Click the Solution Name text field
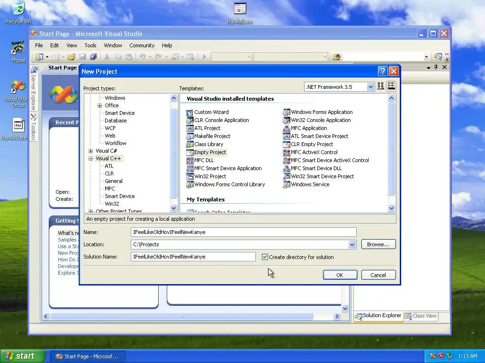Screen dimensions: 485x363 193,257
